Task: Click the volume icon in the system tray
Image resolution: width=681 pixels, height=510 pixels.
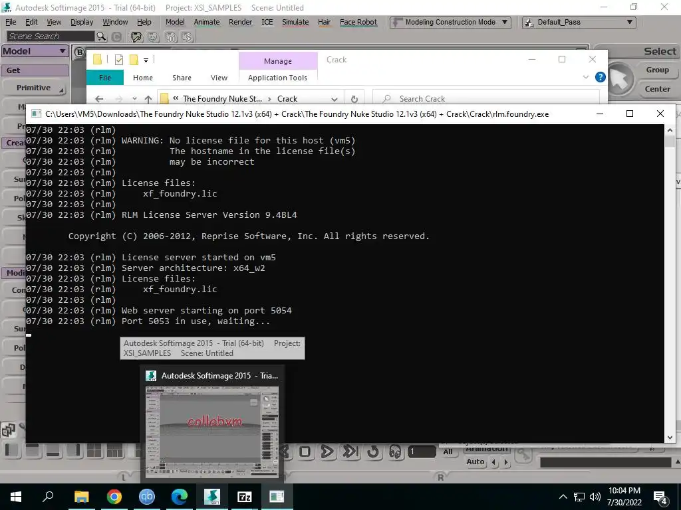Action: 595,497
